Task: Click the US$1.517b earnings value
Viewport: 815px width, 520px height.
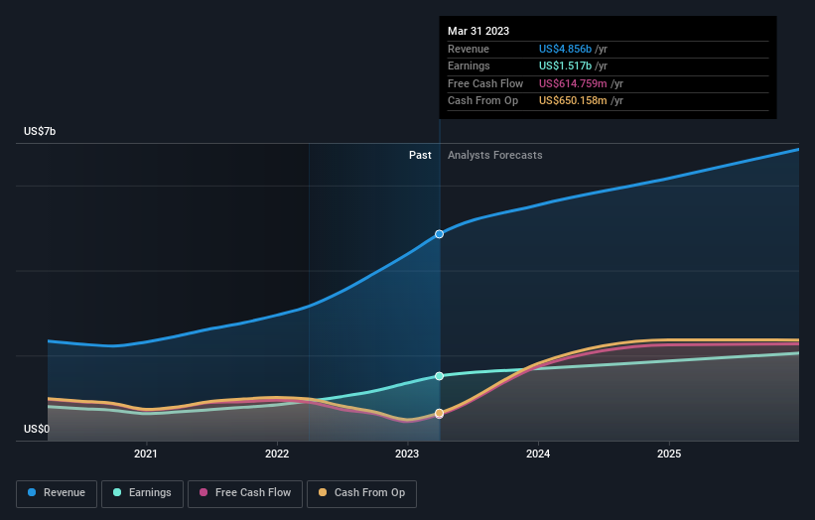Action: pyautogui.click(x=565, y=65)
